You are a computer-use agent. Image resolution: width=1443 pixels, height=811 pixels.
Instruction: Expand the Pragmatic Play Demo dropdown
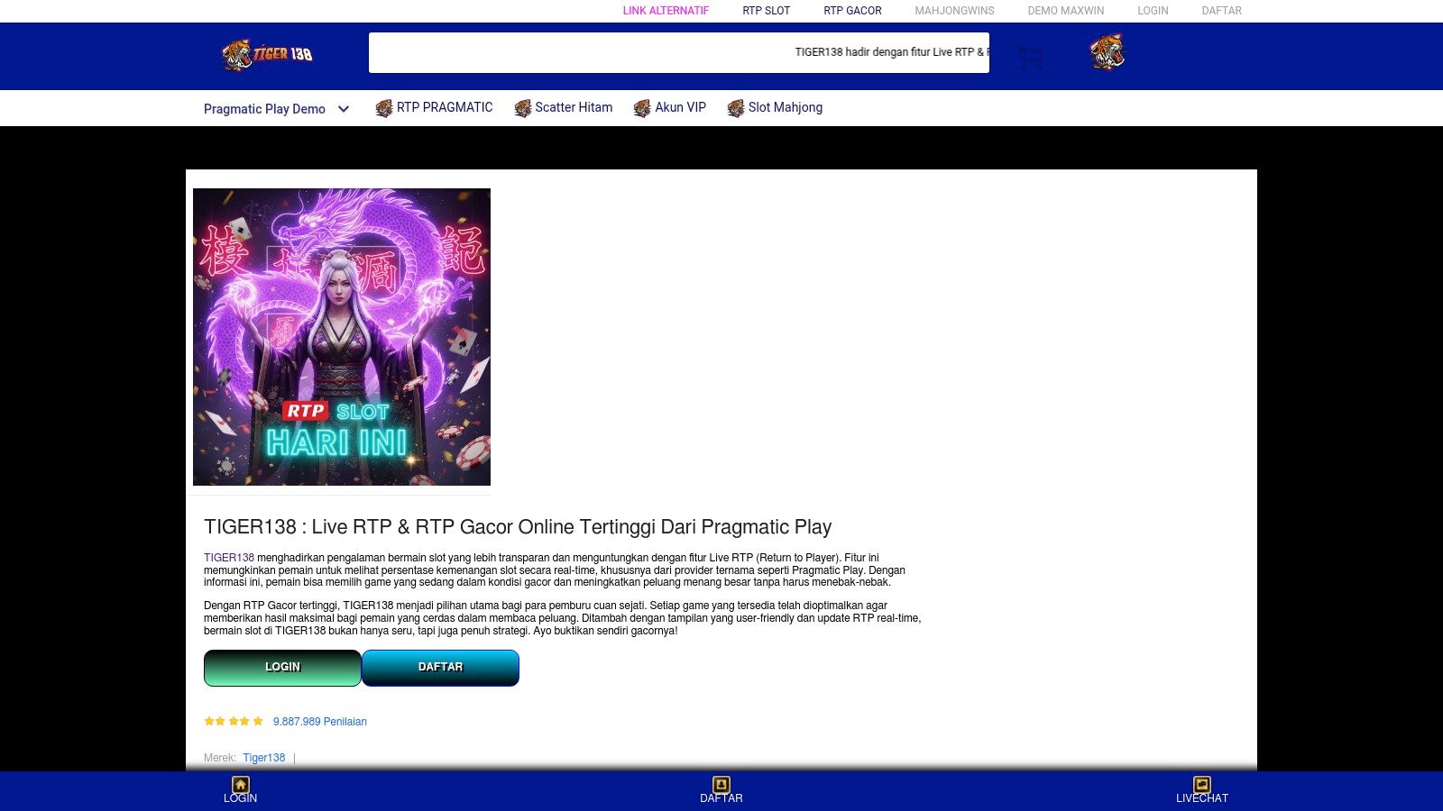tap(264, 109)
